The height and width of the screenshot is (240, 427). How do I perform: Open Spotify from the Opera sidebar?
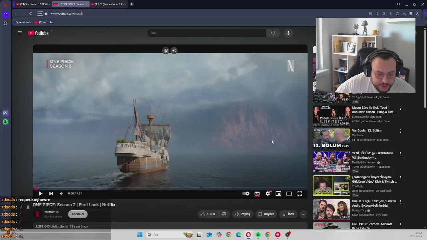(x=5, y=122)
